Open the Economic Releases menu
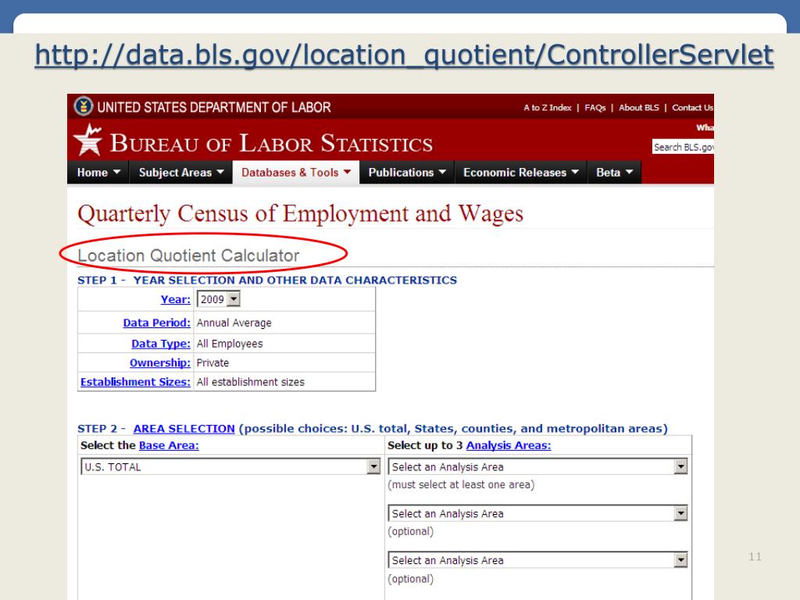Image resolution: width=800 pixels, height=600 pixels. coord(521,173)
